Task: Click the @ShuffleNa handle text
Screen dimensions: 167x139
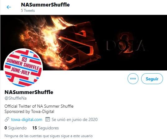Action: point(16,98)
